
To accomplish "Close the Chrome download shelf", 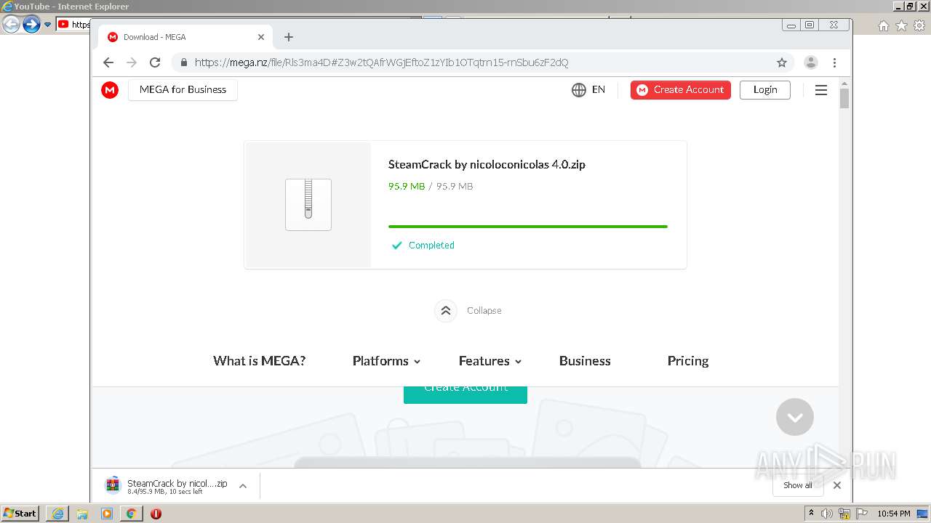I will tap(837, 485).
